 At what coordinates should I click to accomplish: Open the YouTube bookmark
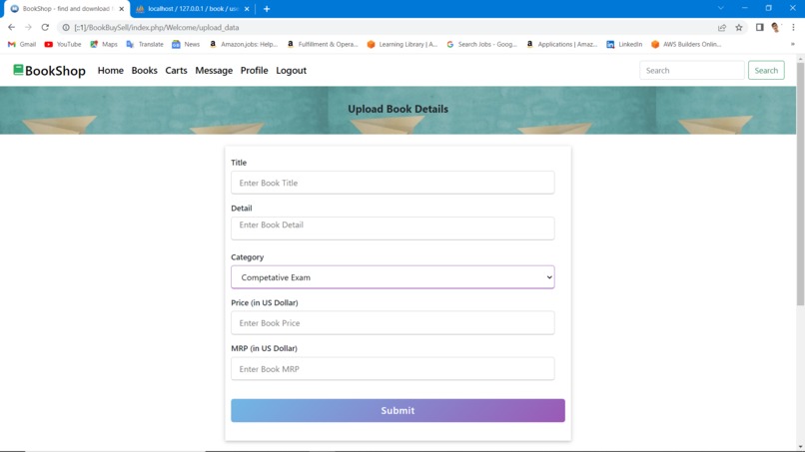point(63,44)
